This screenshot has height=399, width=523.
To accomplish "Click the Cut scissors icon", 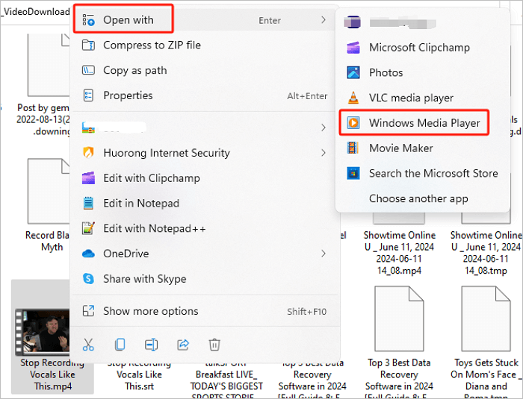I will pos(88,345).
